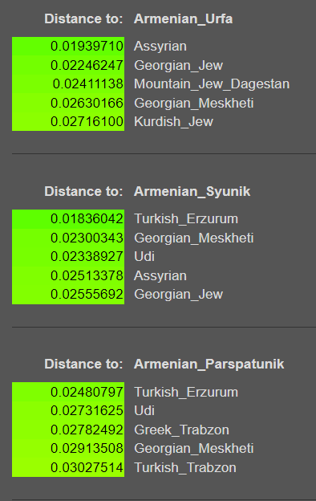Select Georgian_Jew under Armenian_Syunik
This screenshot has height=501, width=316.
[178, 295]
